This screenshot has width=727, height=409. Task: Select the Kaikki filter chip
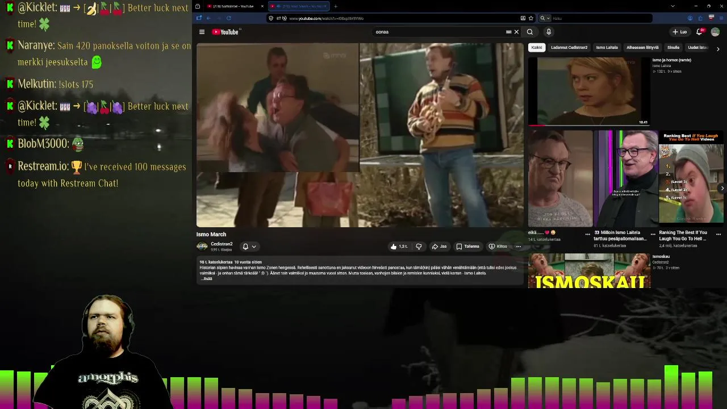(x=537, y=48)
